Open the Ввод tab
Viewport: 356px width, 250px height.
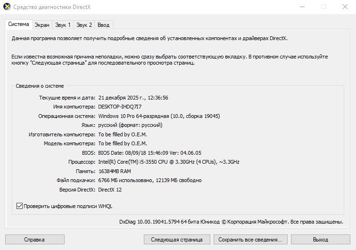(104, 25)
